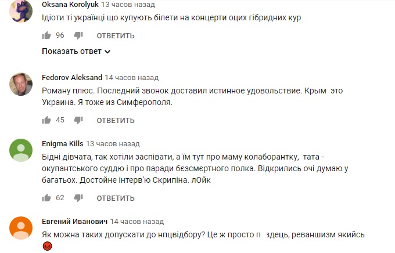Like Fedorov Aleksand's comment
The image size is (395, 253).
(x=46, y=120)
